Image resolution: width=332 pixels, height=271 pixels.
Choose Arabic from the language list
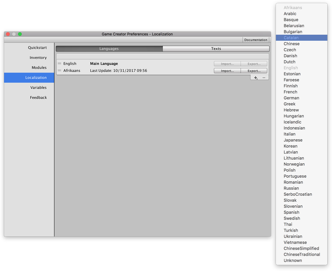(x=302, y=14)
